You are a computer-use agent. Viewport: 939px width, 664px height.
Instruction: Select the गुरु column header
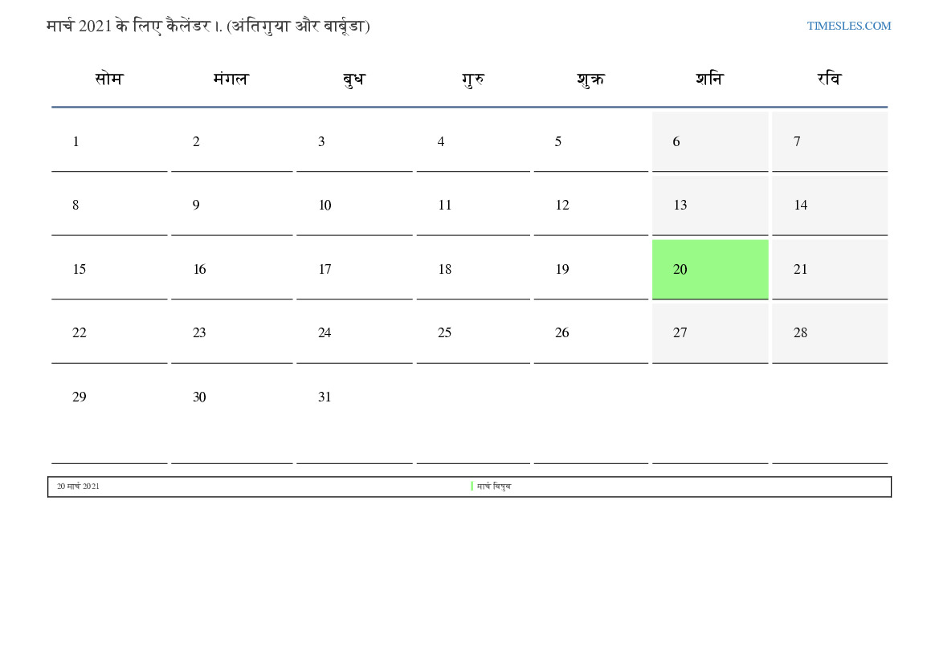(473, 79)
